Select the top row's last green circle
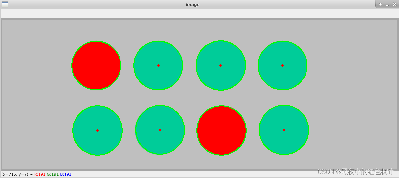This screenshot has height=178, width=399. tap(282, 65)
